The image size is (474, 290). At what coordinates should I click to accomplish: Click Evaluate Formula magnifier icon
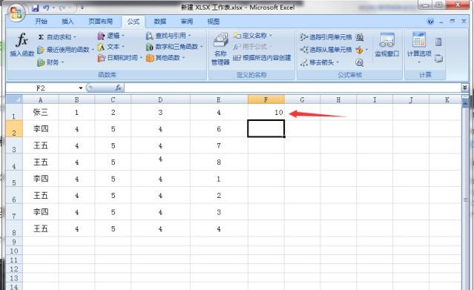click(359, 62)
